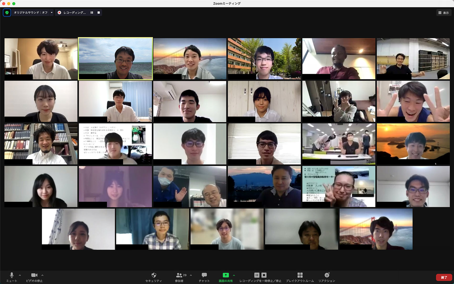Stop recording from the top-left recording indicator
454x284 pixels.
click(99, 13)
